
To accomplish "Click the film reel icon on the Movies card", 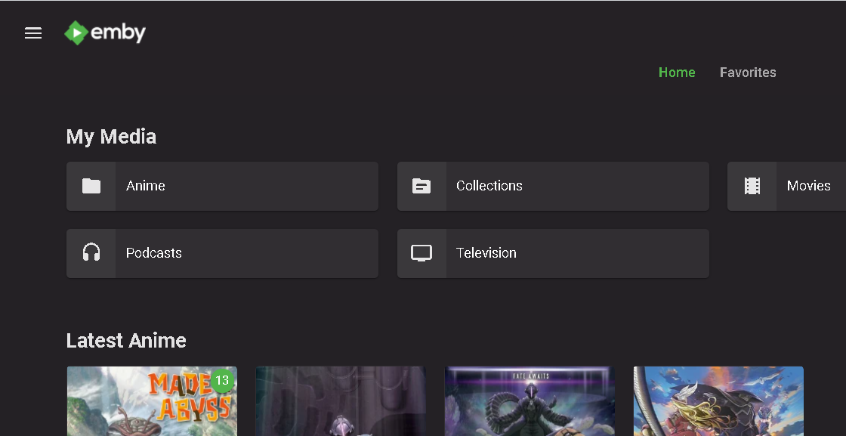I will click(752, 185).
